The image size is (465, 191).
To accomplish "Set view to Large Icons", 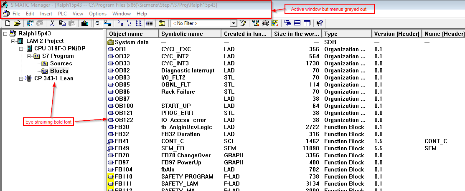I will [120, 23].
